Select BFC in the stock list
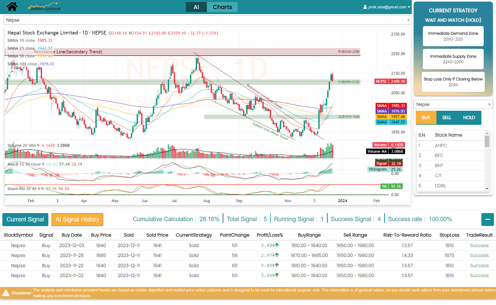Screen dimensions: 496x305 [450, 155]
